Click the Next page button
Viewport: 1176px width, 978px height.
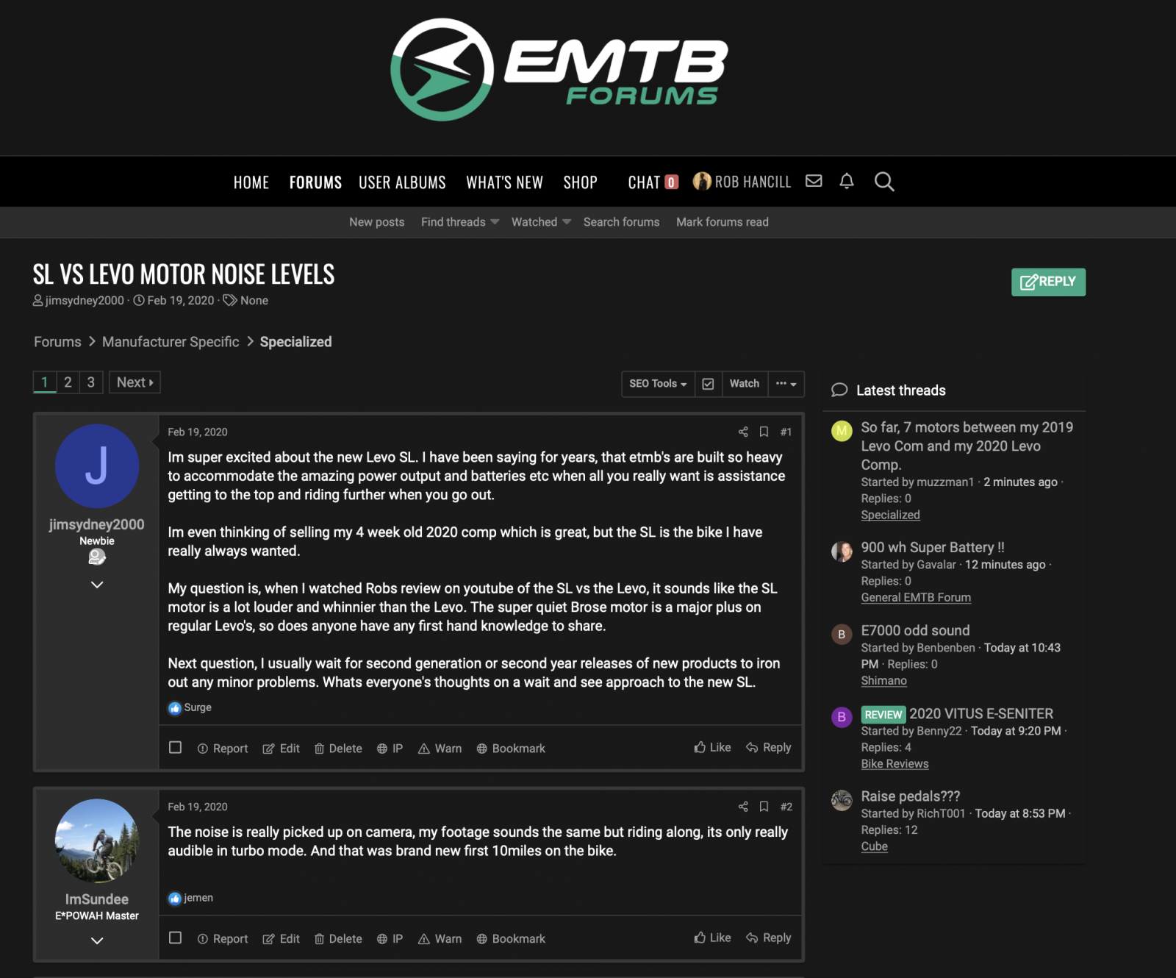[x=135, y=382]
